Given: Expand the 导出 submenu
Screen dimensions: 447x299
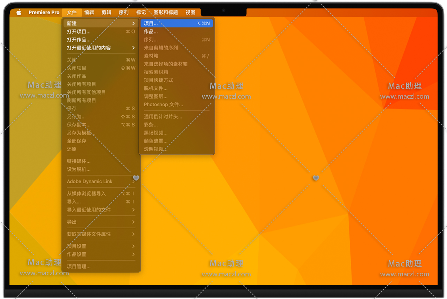Looking at the screenshot, I should coord(133,222).
